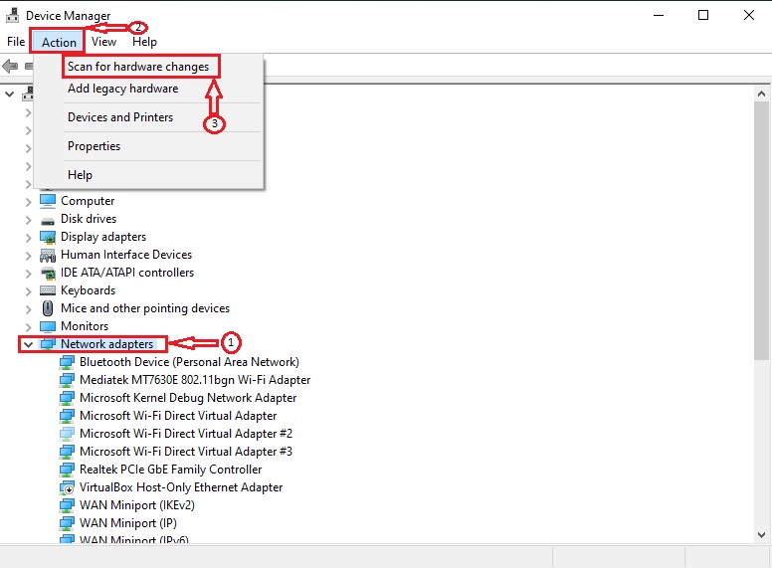
Task: Select Bluetooth Device (Personal Area Network)
Action: coord(189,362)
